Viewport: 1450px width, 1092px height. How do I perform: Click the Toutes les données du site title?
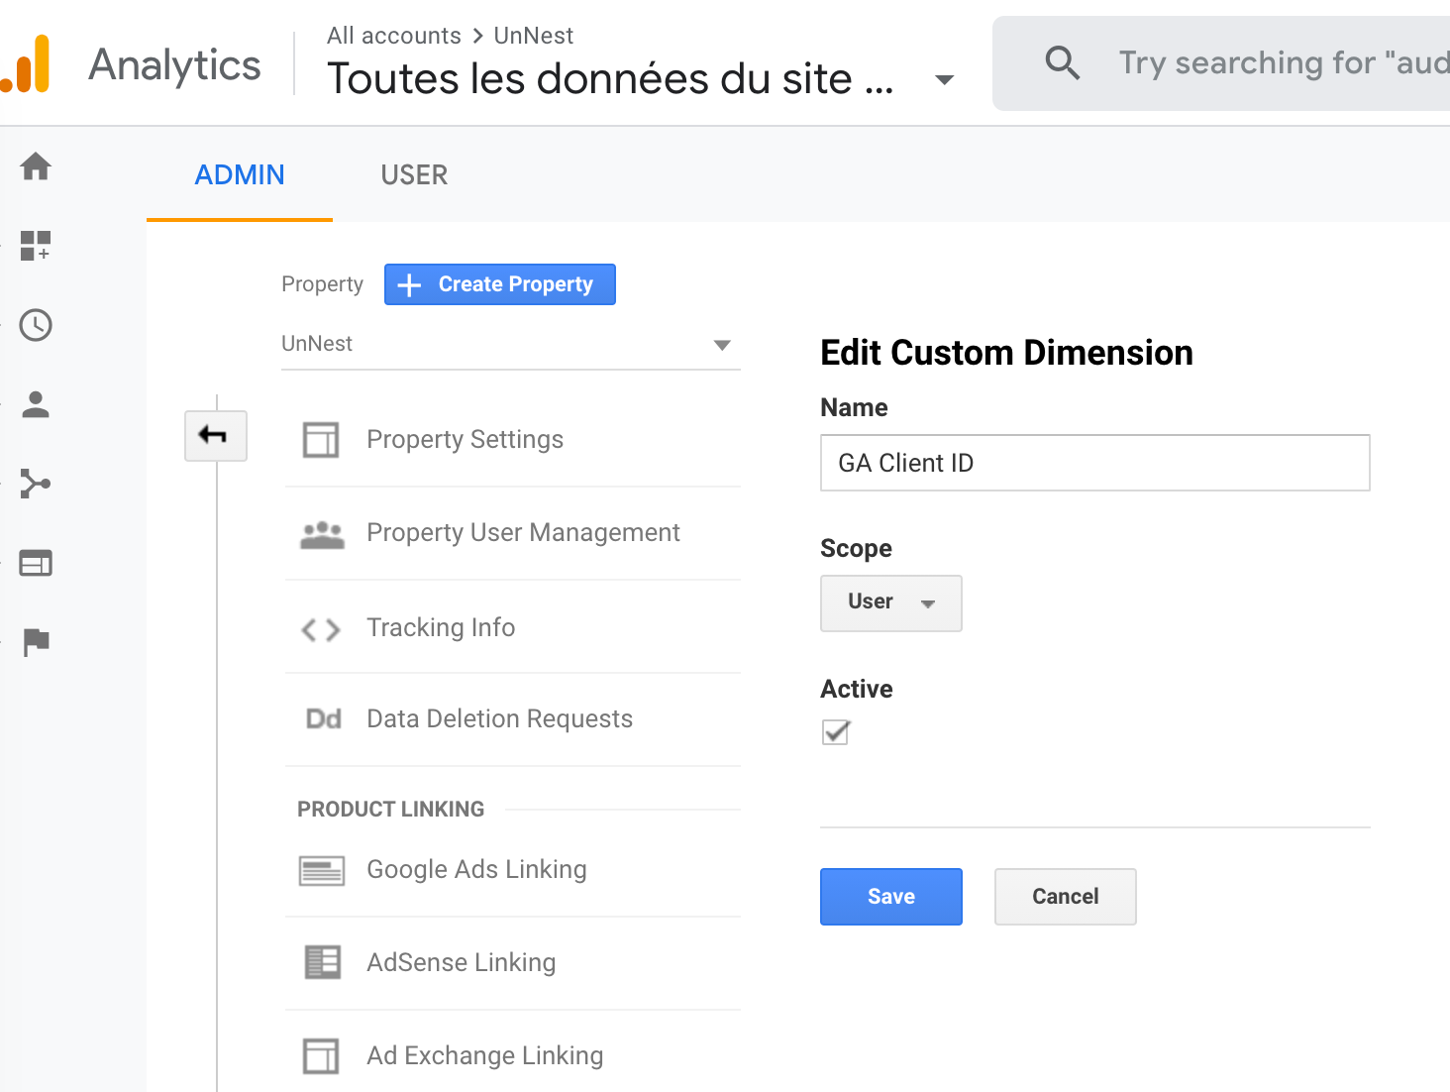point(610,78)
